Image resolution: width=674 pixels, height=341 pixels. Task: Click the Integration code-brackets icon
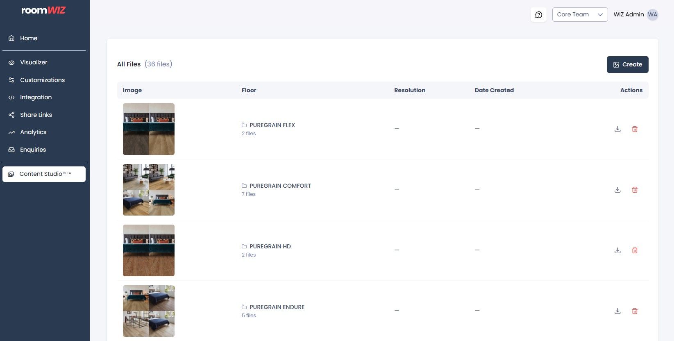[11, 98]
